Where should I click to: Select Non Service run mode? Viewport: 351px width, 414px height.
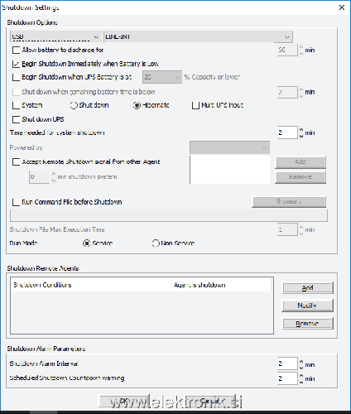[x=156, y=243]
